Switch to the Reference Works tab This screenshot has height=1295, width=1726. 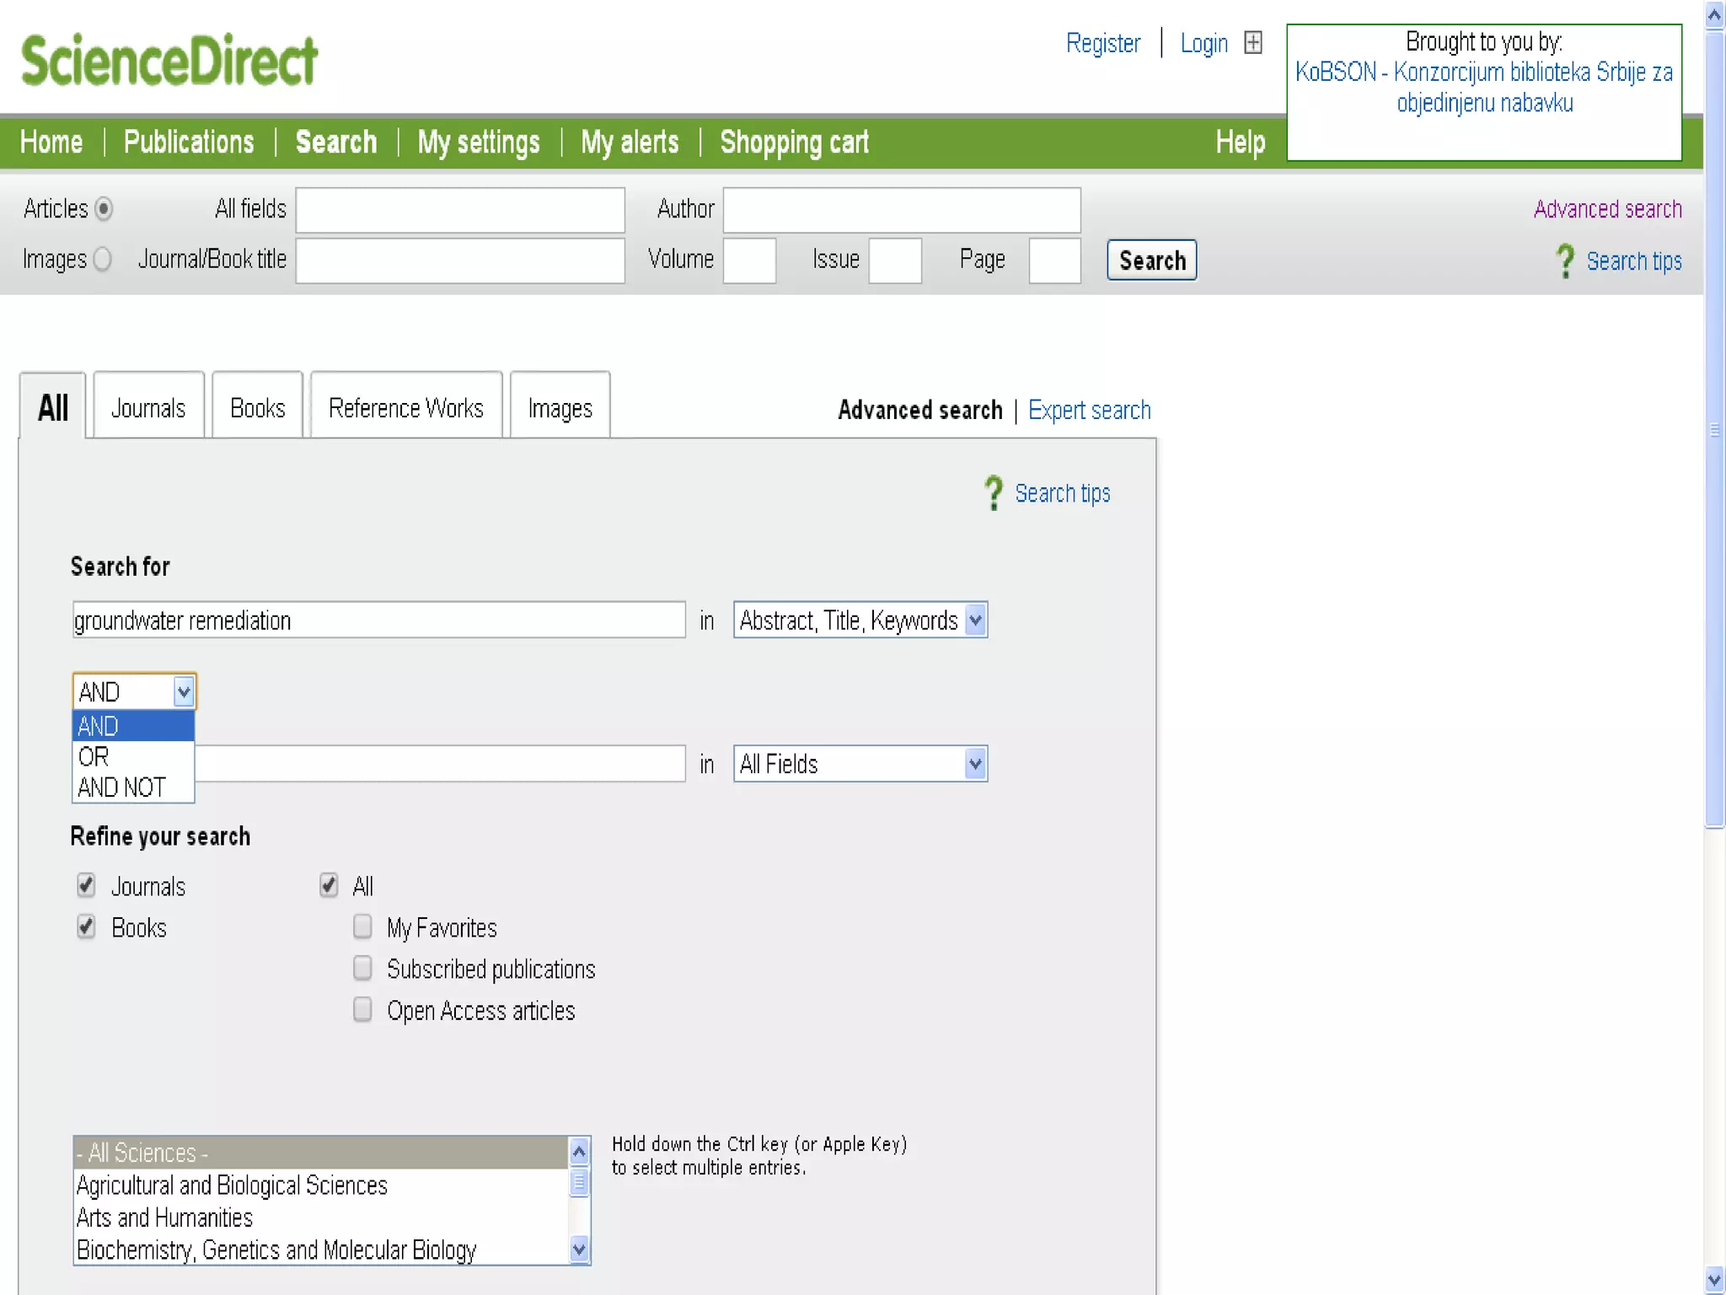click(406, 408)
